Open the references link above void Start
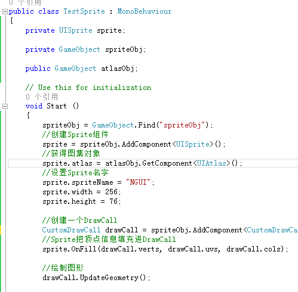The height and width of the screenshot is (292, 298). coord(42,97)
